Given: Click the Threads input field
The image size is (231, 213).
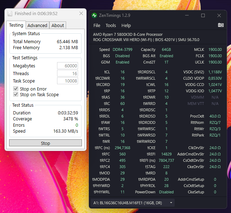Looking at the screenshot, I should [68, 73].
